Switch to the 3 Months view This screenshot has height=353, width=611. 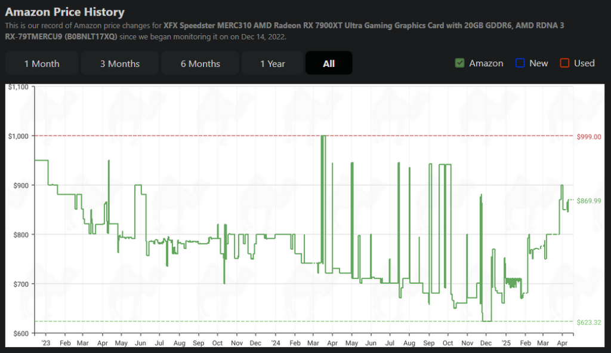120,63
